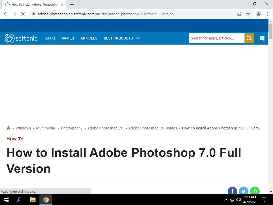Open the ARTICLES menu
Screen dimensions: 273x205
click(89, 38)
